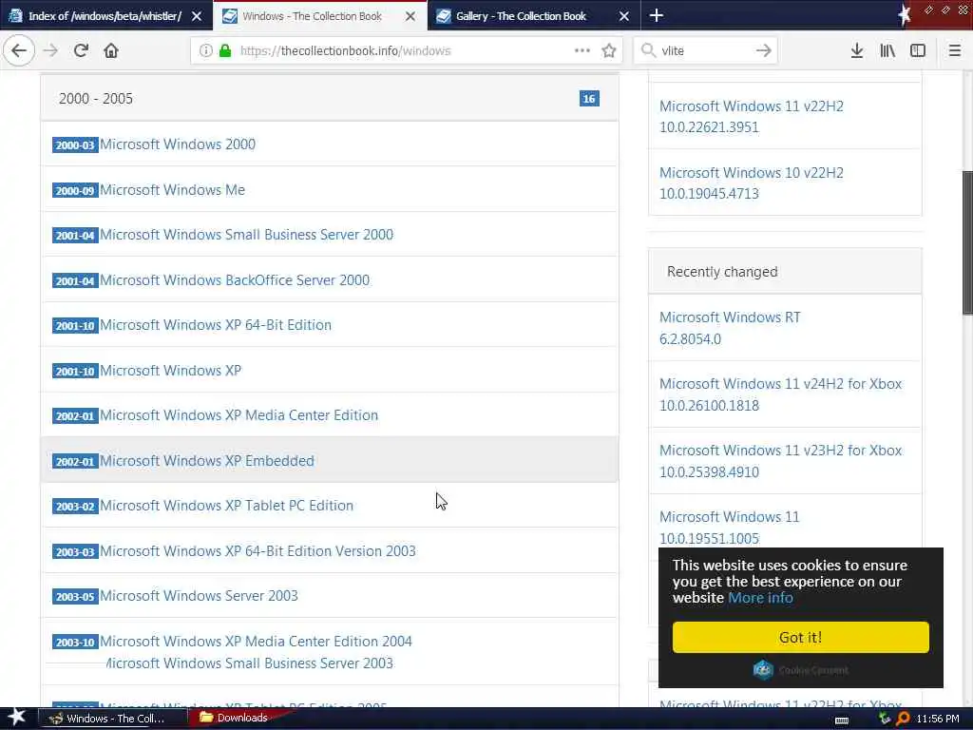Image resolution: width=973 pixels, height=730 pixels.
Task: Open Windows 10 v22H2 10.0.19045.4713 link
Action: (x=752, y=182)
